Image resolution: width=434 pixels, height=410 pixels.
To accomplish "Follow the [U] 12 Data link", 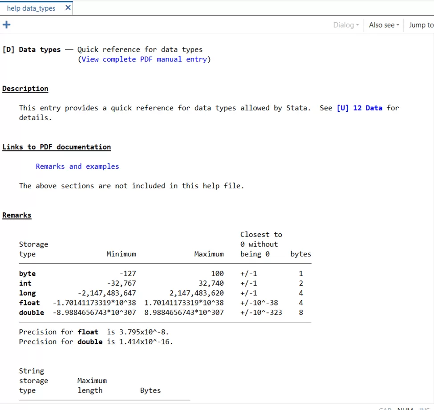I will coord(359,108).
